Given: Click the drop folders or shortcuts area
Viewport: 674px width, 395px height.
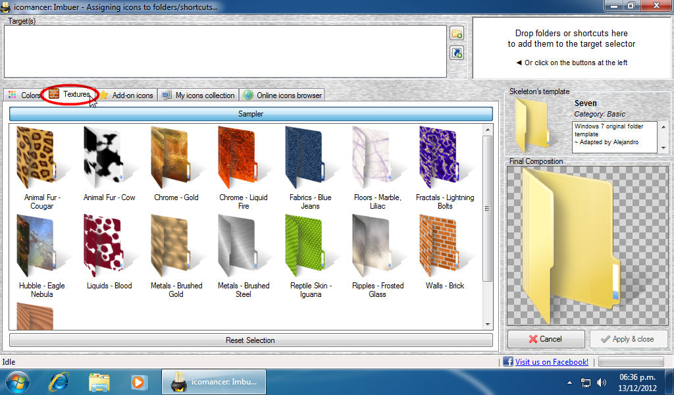Looking at the screenshot, I should point(571,48).
